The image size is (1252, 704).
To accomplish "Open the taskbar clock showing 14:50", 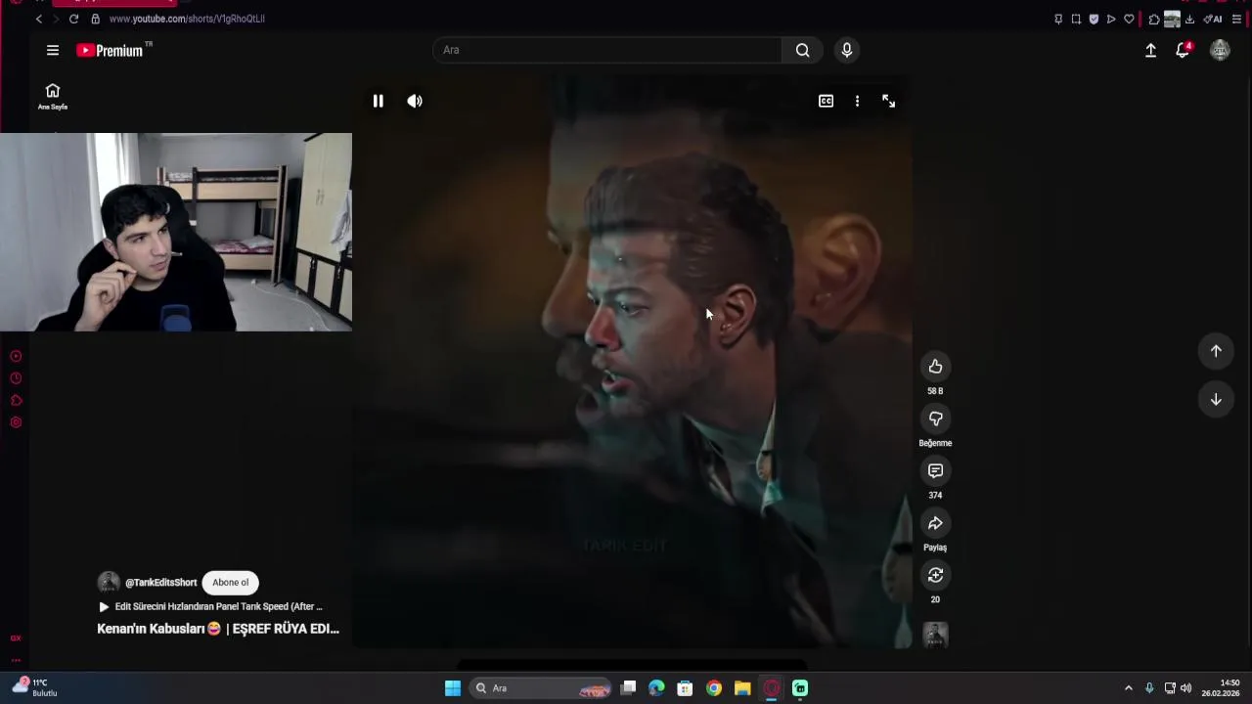I will (x=1222, y=687).
